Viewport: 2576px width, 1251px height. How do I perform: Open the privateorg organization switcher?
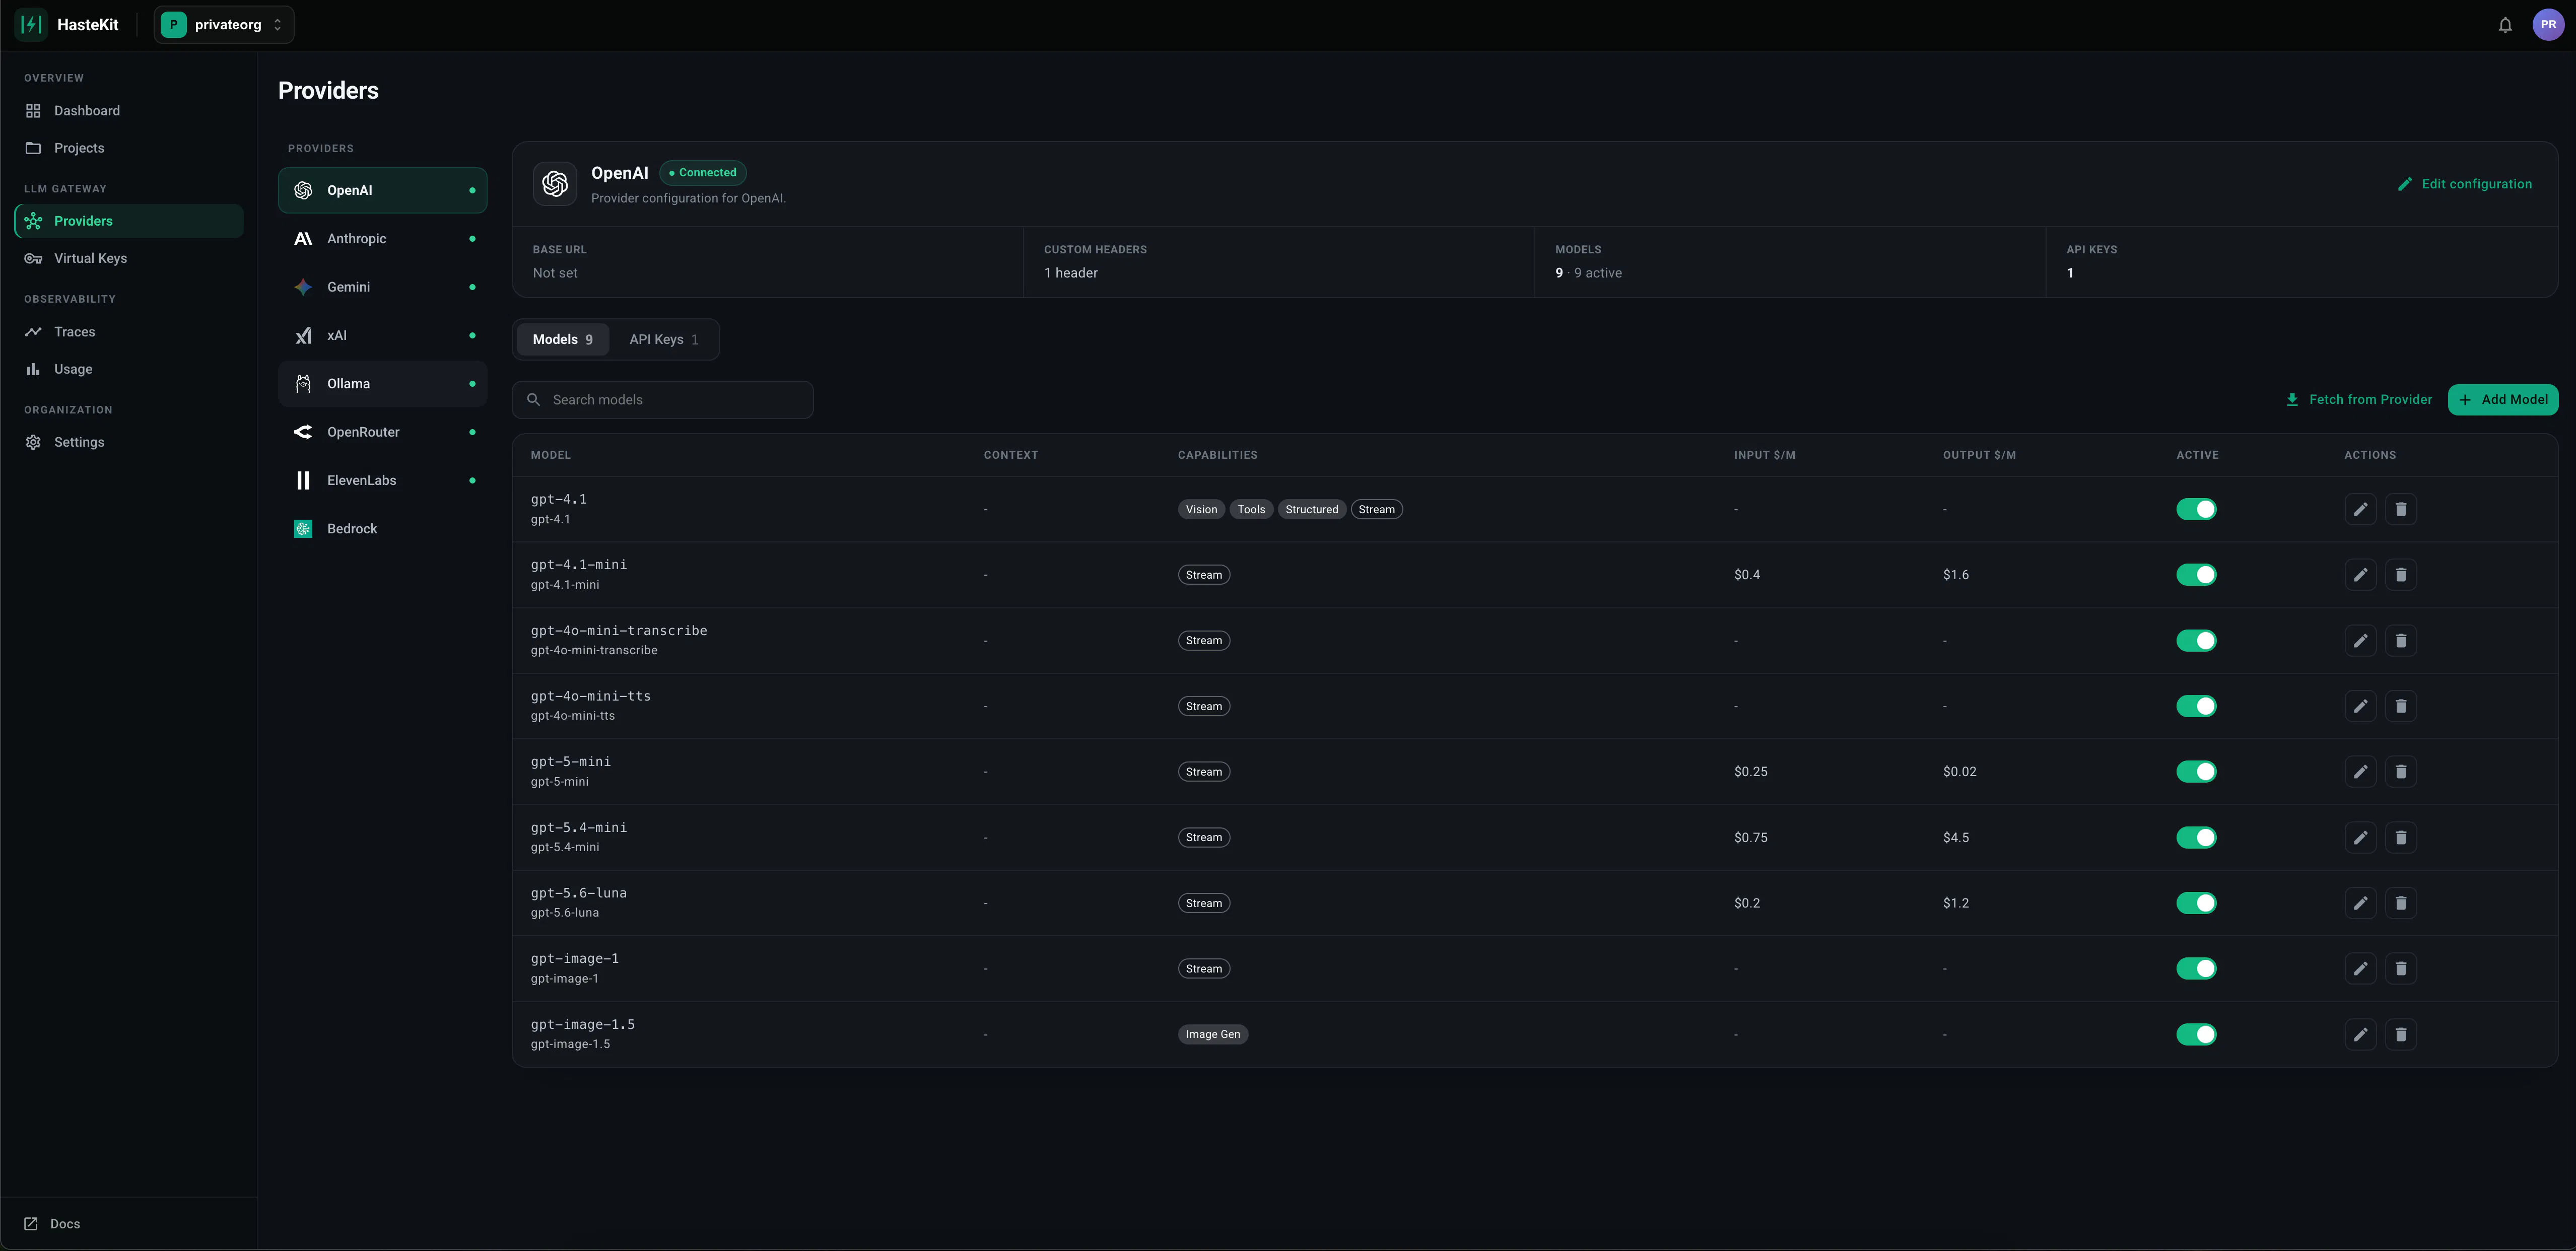224,25
